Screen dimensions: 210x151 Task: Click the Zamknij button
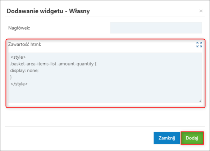coord(167,138)
